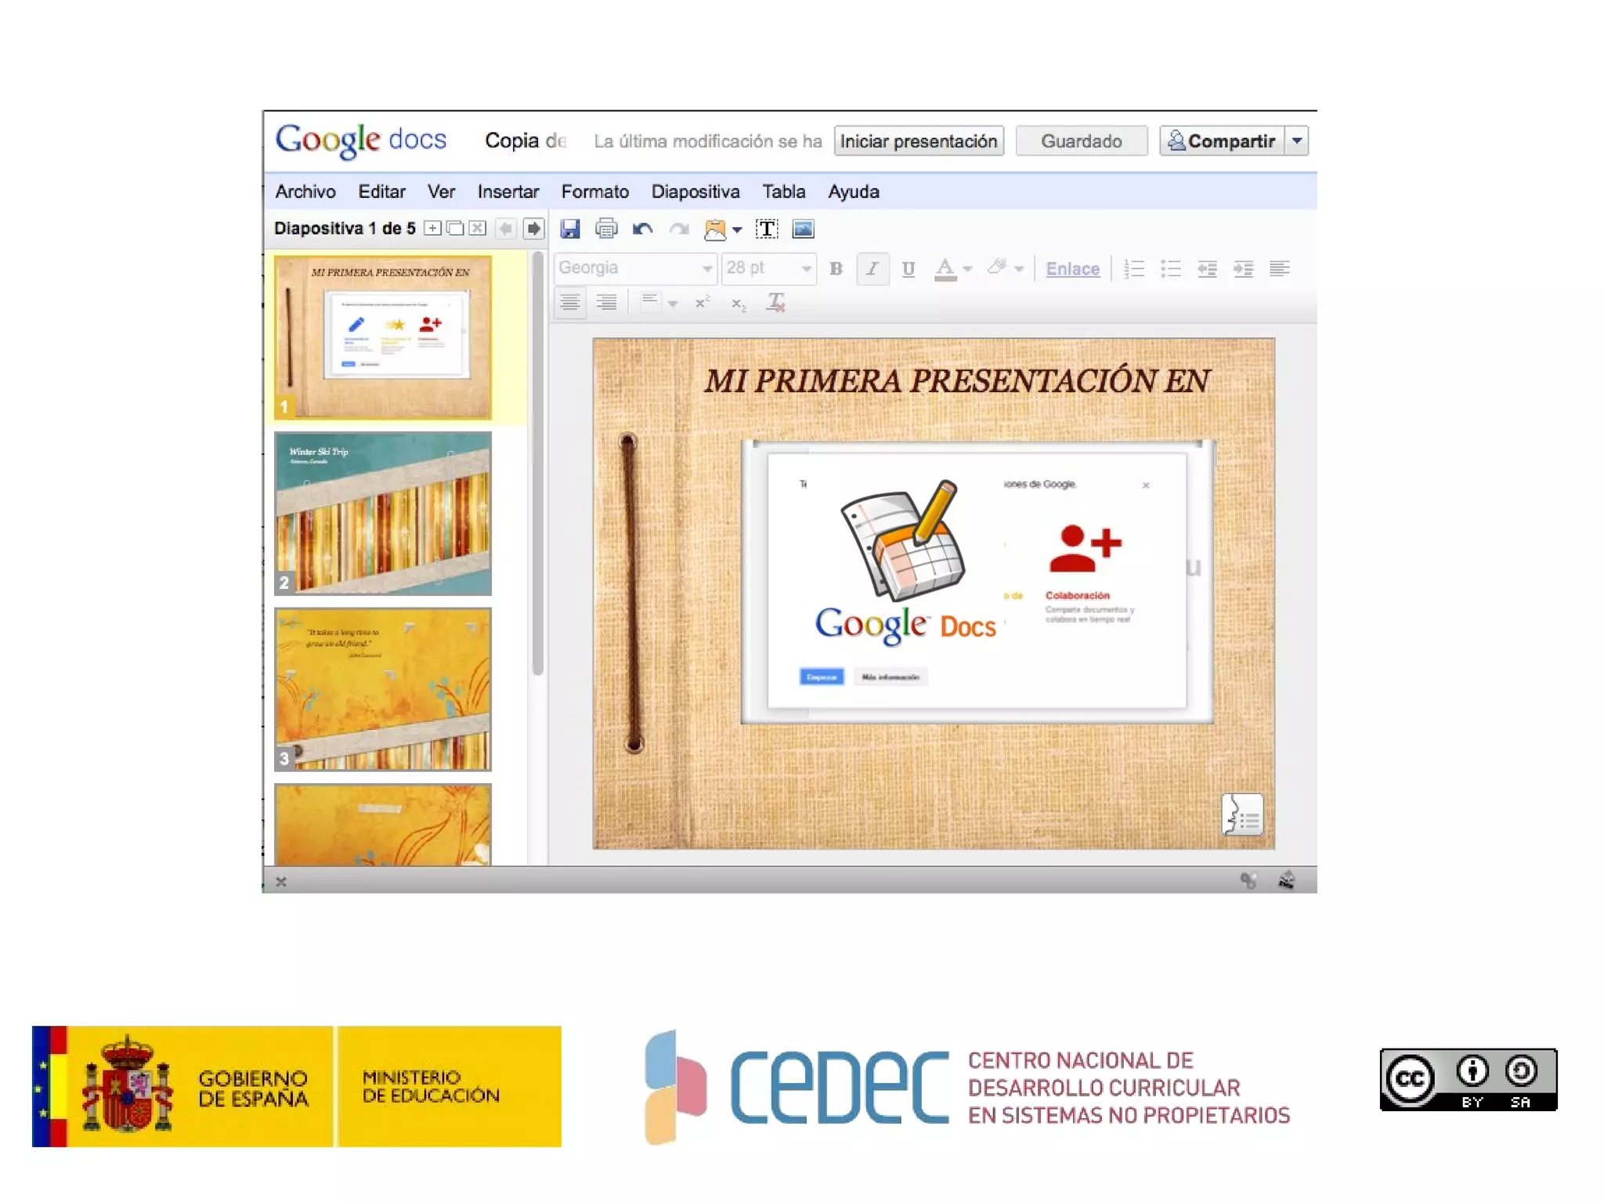Click the insert image icon
The height and width of the screenshot is (1202, 1604).
pyautogui.click(x=803, y=229)
